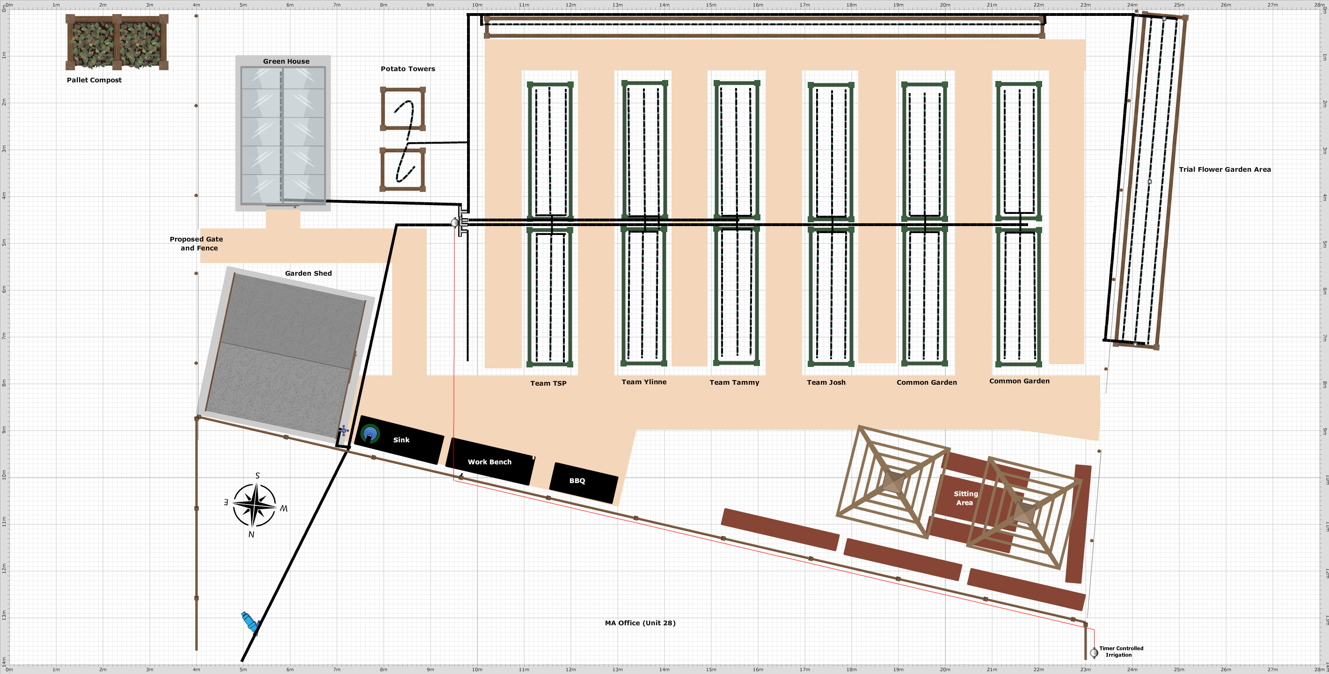Click the blue water tap near fence
Image resolution: width=1329 pixels, height=674 pixels.
click(x=250, y=622)
